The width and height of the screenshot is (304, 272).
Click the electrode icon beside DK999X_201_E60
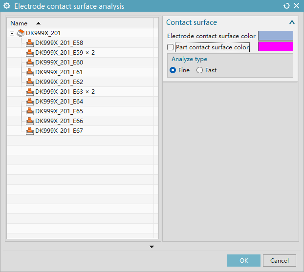pyautogui.click(x=30, y=63)
